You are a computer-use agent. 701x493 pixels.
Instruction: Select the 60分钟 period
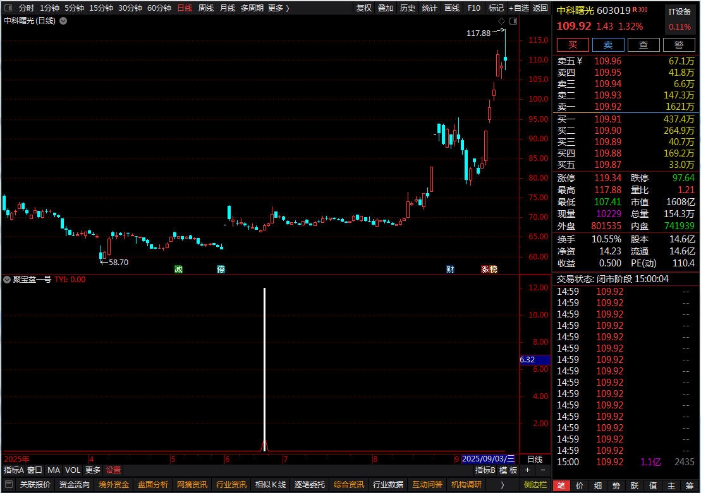tap(159, 8)
